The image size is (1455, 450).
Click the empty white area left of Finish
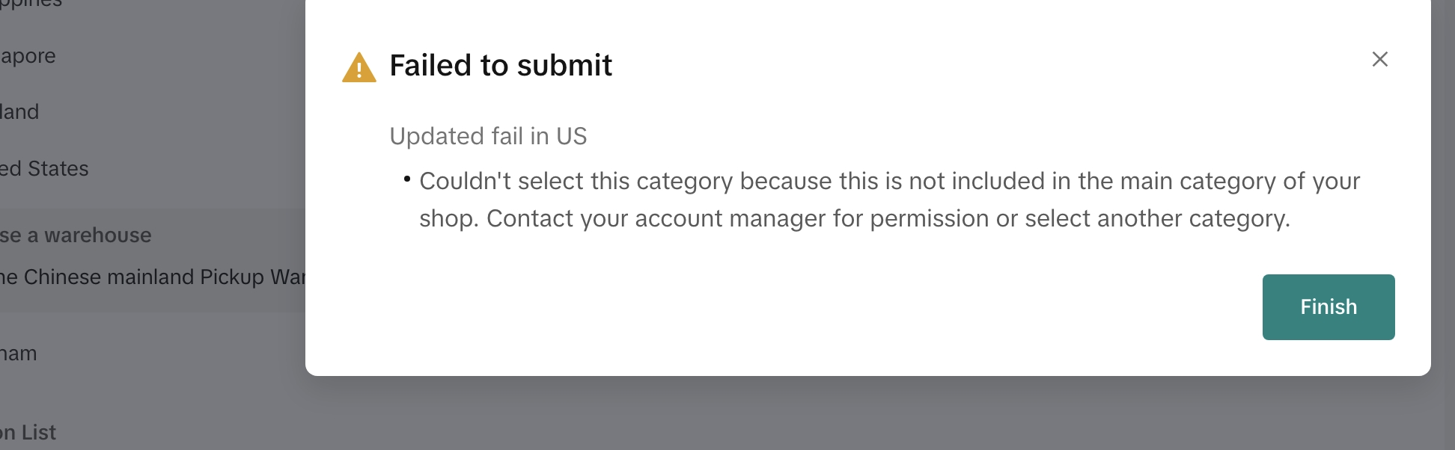click(823, 307)
